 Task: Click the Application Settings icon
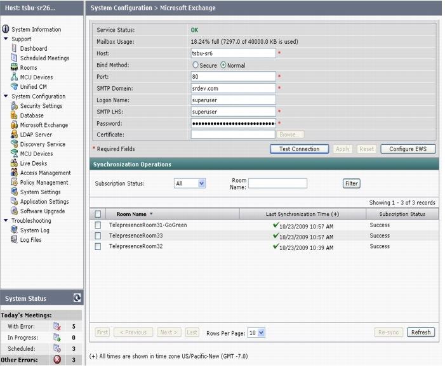14,201
